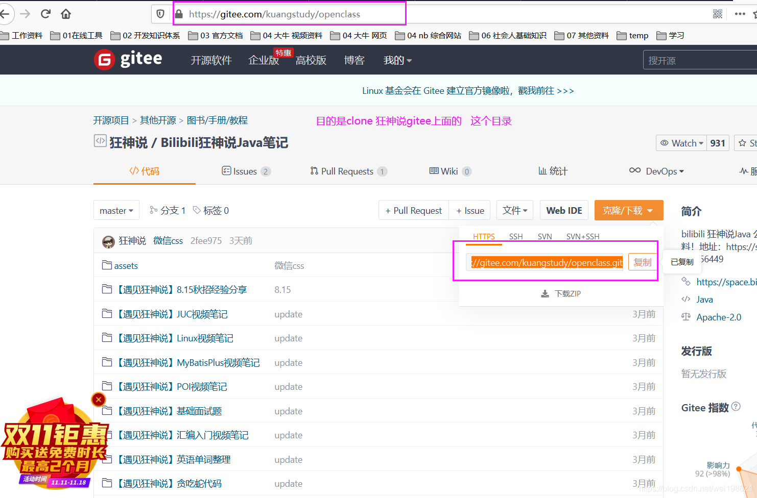Click the 开源项目 breadcrumb link
Viewport: 757px width, 498px height.
point(111,120)
